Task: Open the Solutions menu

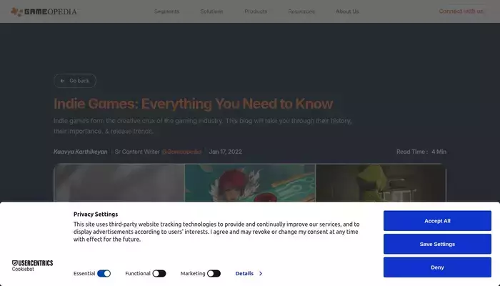Action: click(x=211, y=11)
